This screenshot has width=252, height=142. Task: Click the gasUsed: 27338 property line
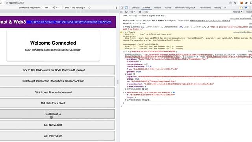[134, 71]
